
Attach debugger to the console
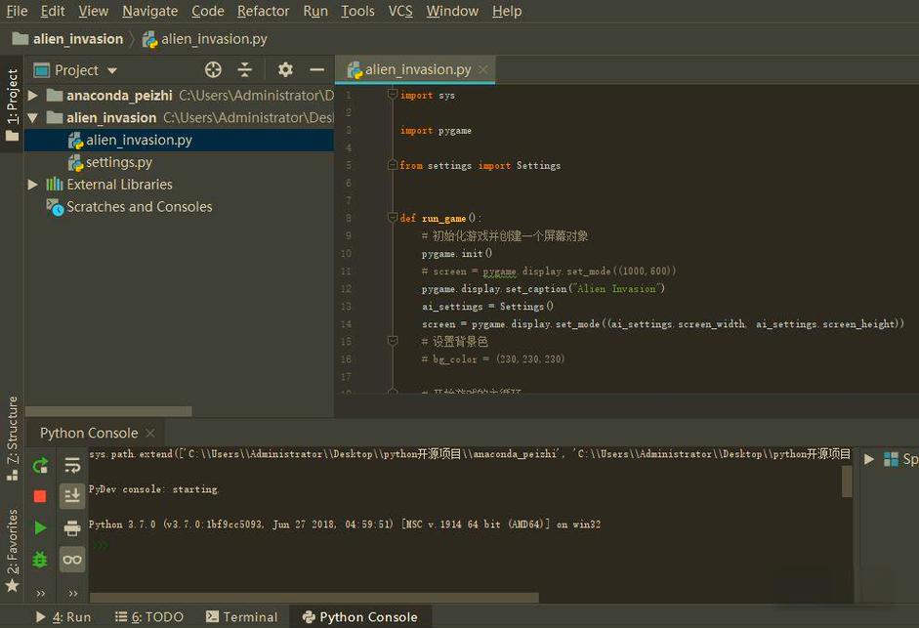[40, 559]
